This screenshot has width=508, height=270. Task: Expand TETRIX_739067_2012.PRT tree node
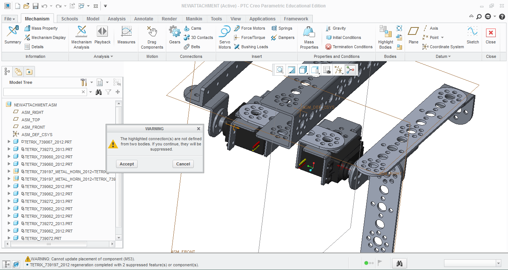(9, 142)
